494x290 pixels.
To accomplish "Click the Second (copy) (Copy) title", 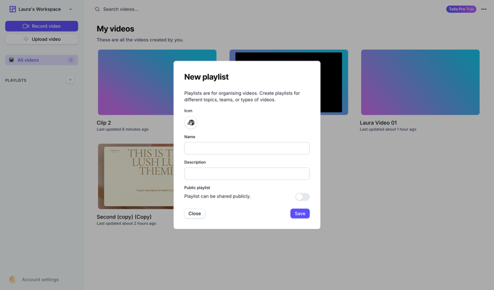I will pyautogui.click(x=124, y=217).
